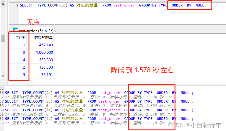Select the cell with value 1,000,000
The image size is (226, 131).
pos(45,53)
